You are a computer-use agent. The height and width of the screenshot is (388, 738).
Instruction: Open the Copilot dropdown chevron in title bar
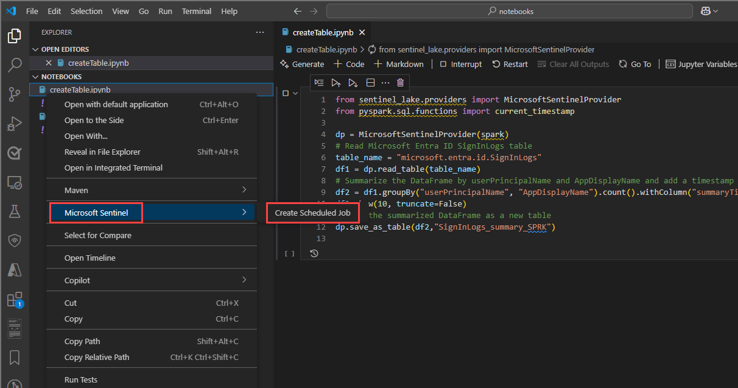[x=715, y=11]
